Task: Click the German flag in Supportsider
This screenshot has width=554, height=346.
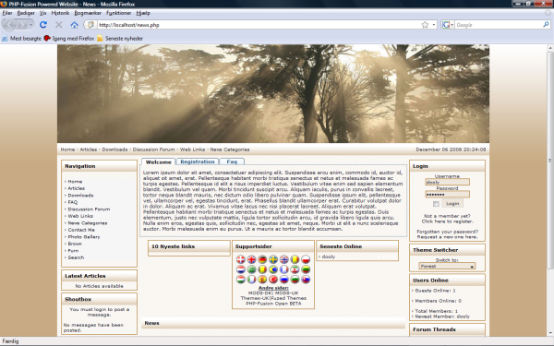Action: (262, 259)
